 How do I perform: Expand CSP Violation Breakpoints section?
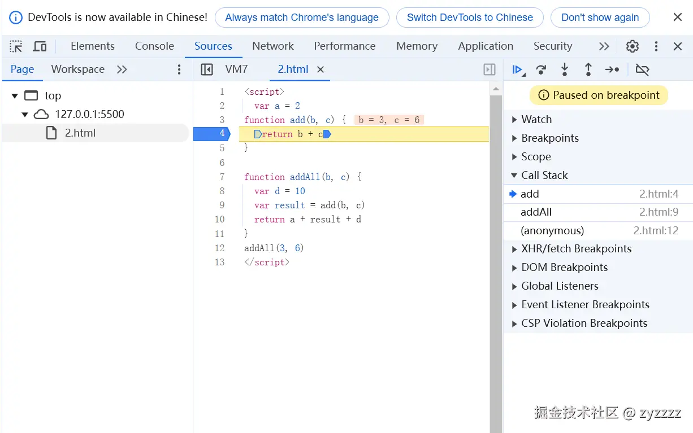click(x=514, y=323)
